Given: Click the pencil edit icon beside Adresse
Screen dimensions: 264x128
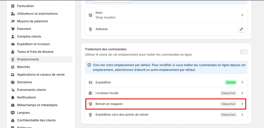Looking at the screenshot, I should [241, 29].
